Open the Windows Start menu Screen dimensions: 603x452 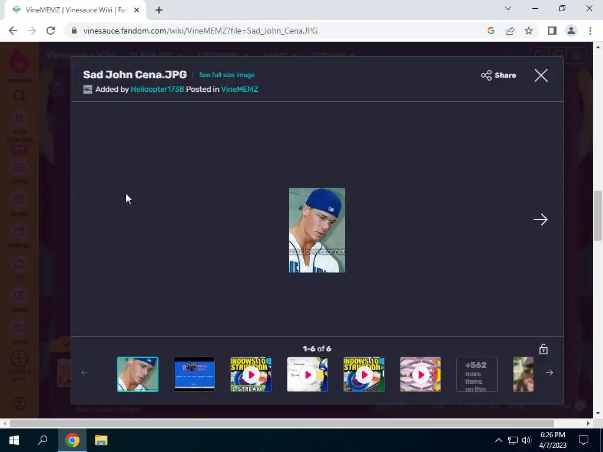[x=14, y=440]
